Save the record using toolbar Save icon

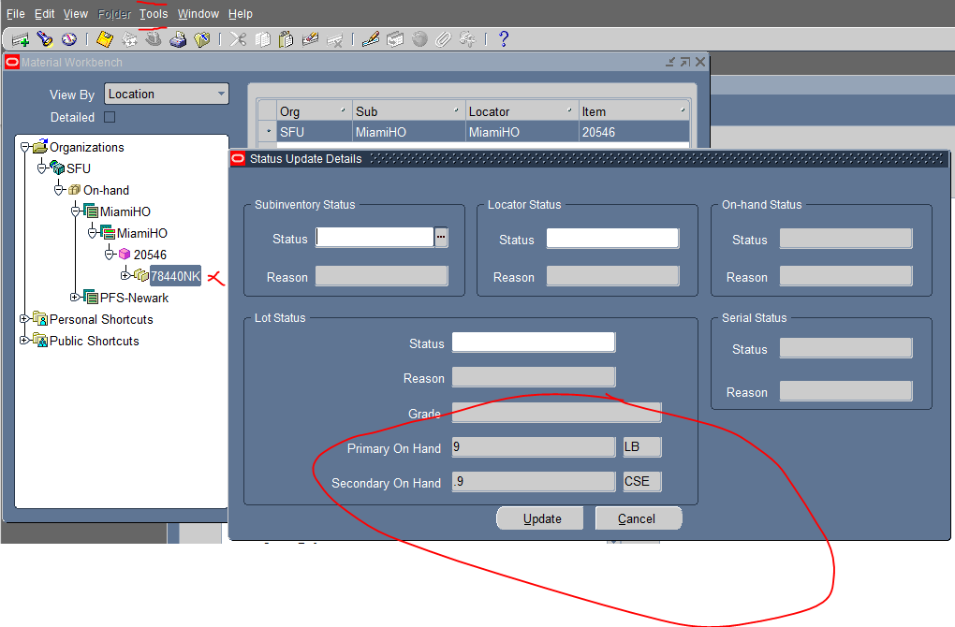(104, 38)
